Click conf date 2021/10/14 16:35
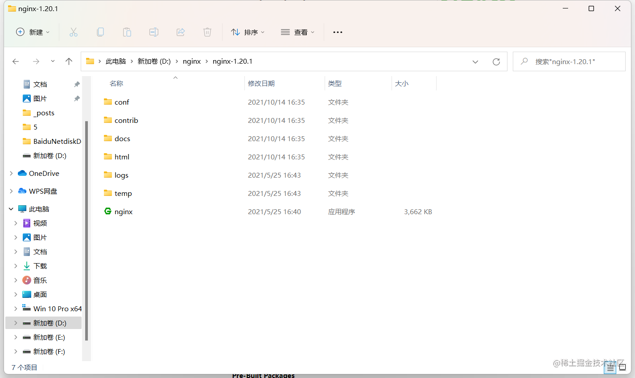 pos(276,102)
